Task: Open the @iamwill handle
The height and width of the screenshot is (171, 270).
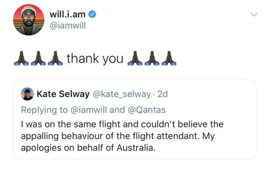Action: point(68,26)
